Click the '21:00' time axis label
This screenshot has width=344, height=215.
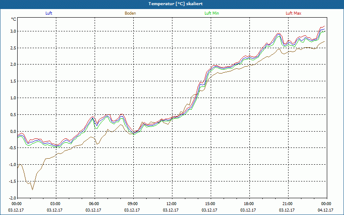pyautogui.click(x=288, y=204)
